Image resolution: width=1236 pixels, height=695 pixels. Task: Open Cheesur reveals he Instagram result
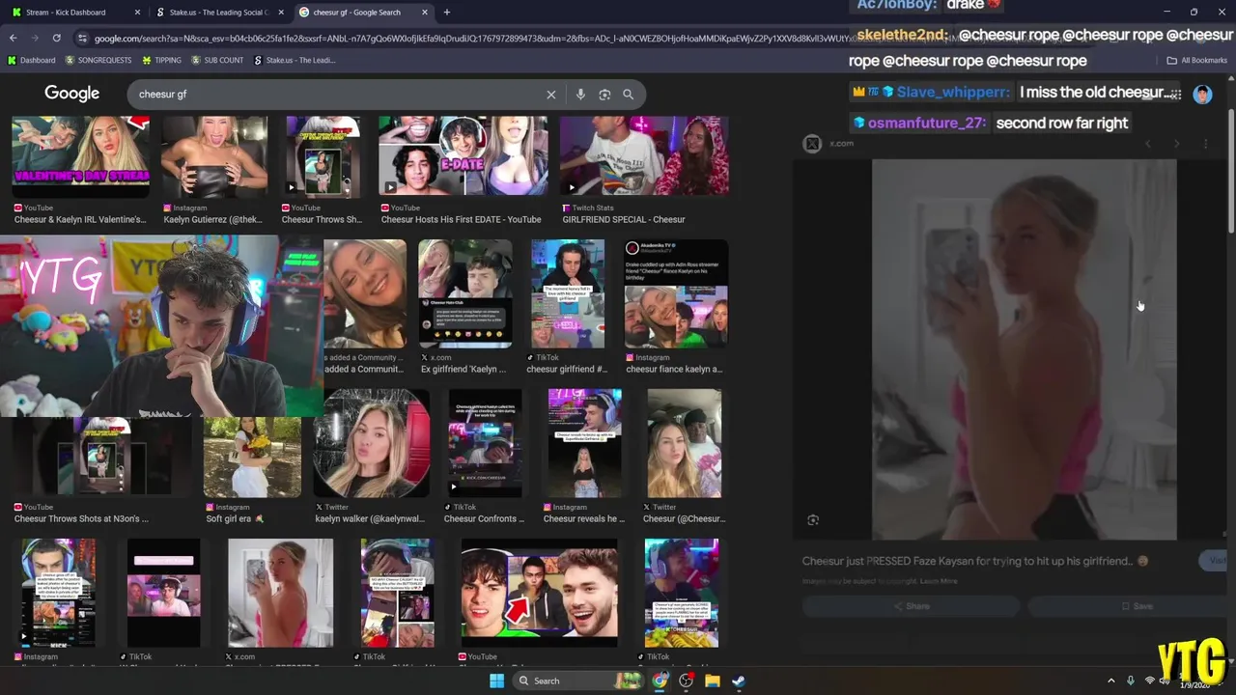coord(585,443)
